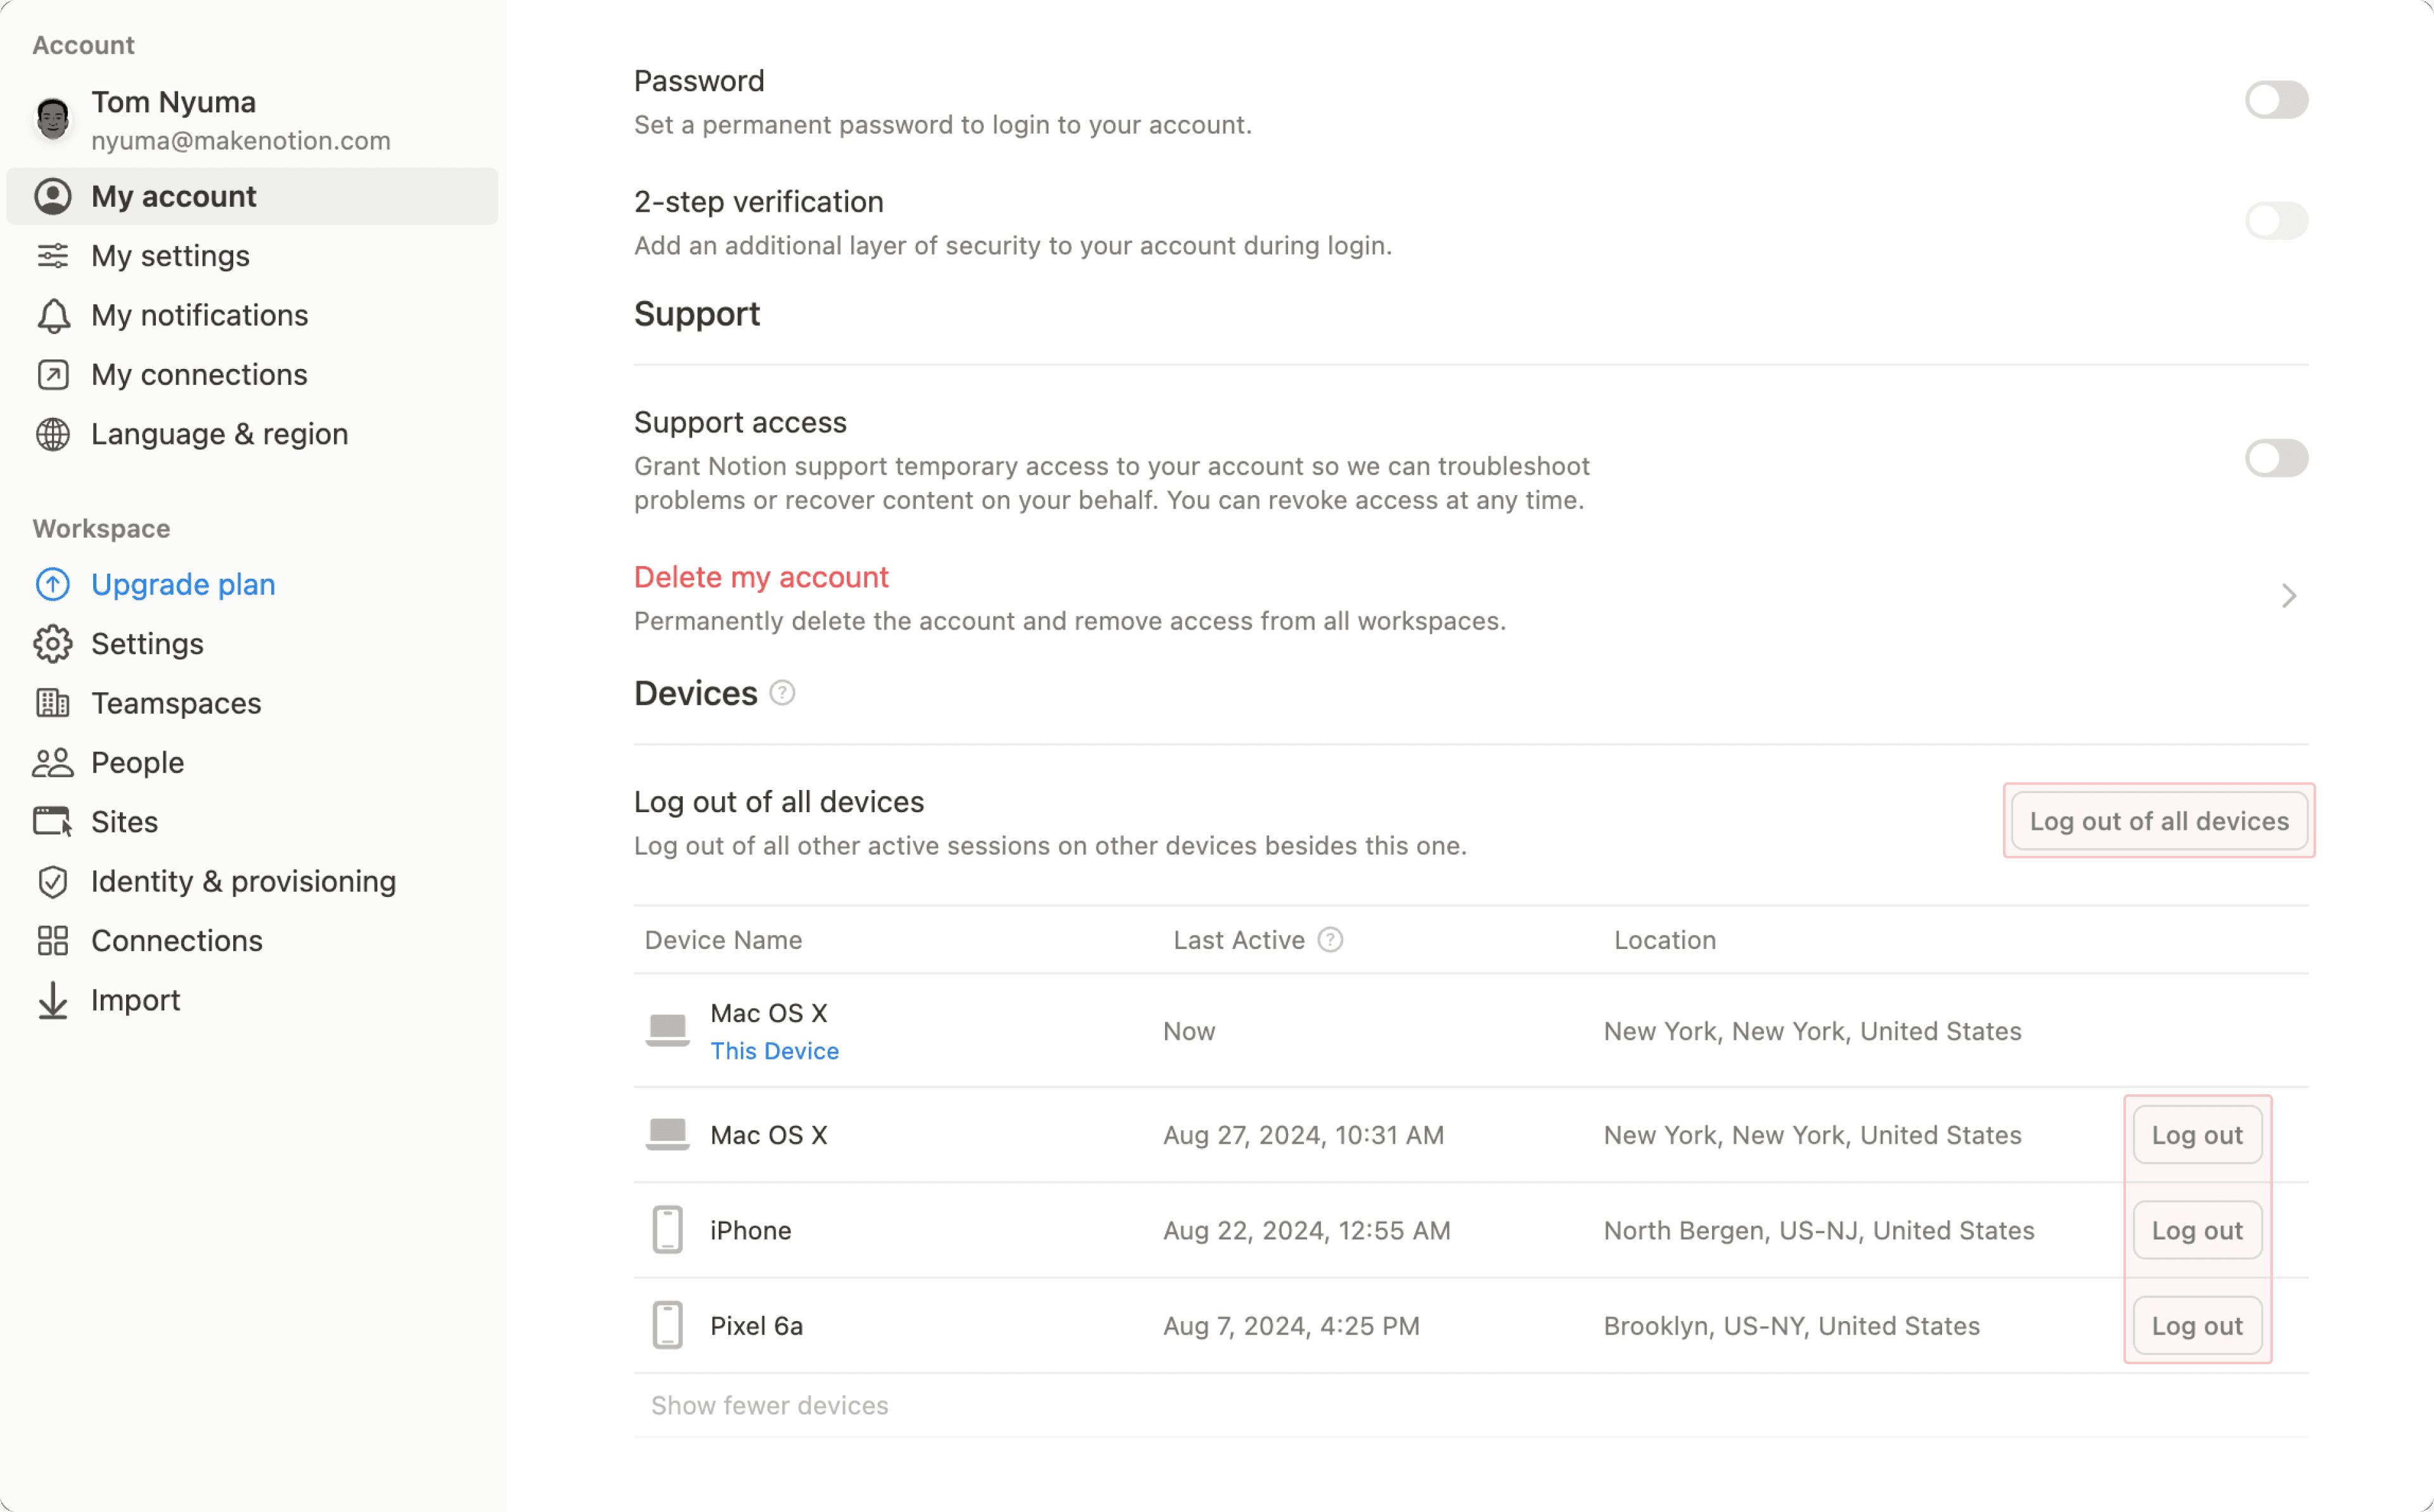
Task: Click the My connections arrow icon
Action: [x=53, y=374]
